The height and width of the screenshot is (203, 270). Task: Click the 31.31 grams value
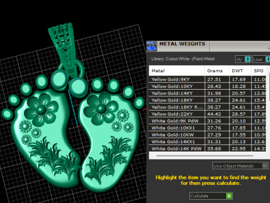pos(214,142)
